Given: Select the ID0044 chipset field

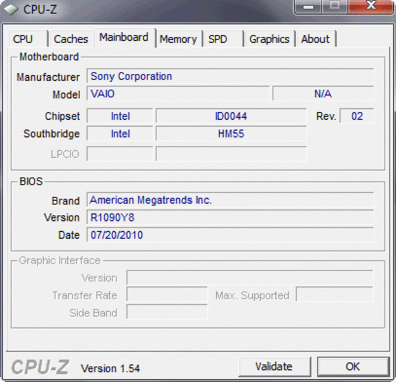Looking at the screenshot, I should (231, 116).
